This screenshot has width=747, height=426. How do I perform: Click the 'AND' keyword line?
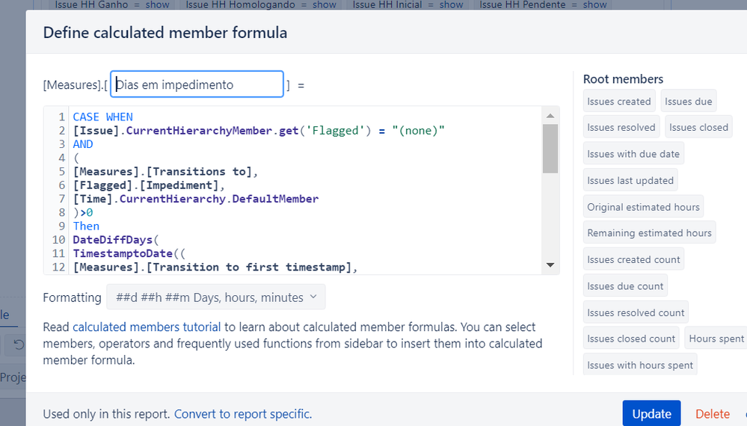(83, 144)
